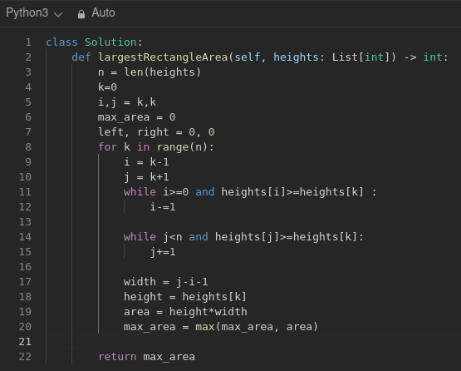Click 'max(max_area, area)' expression
This screenshot has height=371, width=461.
click(x=257, y=327)
